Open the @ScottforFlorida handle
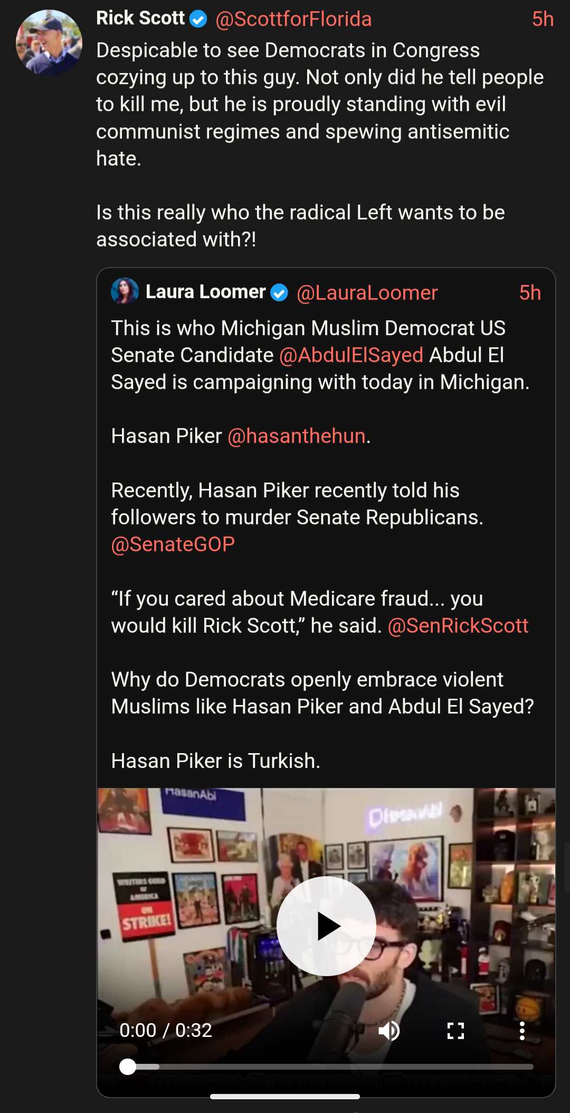Screen dimensions: 570x1113 coord(293,20)
